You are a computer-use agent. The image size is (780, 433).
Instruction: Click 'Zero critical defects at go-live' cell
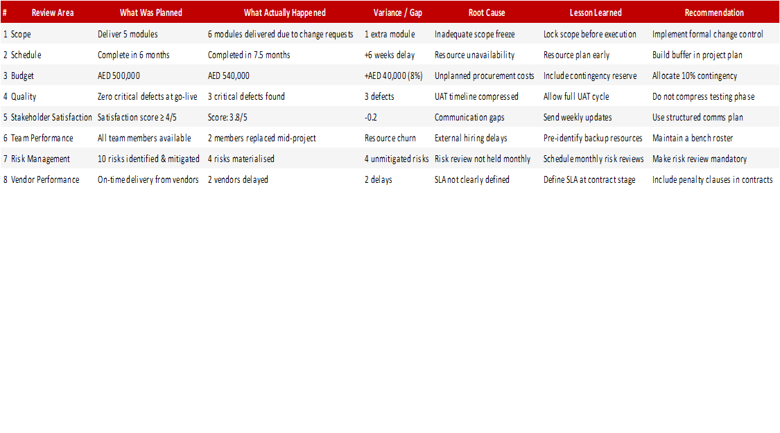click(x=147, y=97)
